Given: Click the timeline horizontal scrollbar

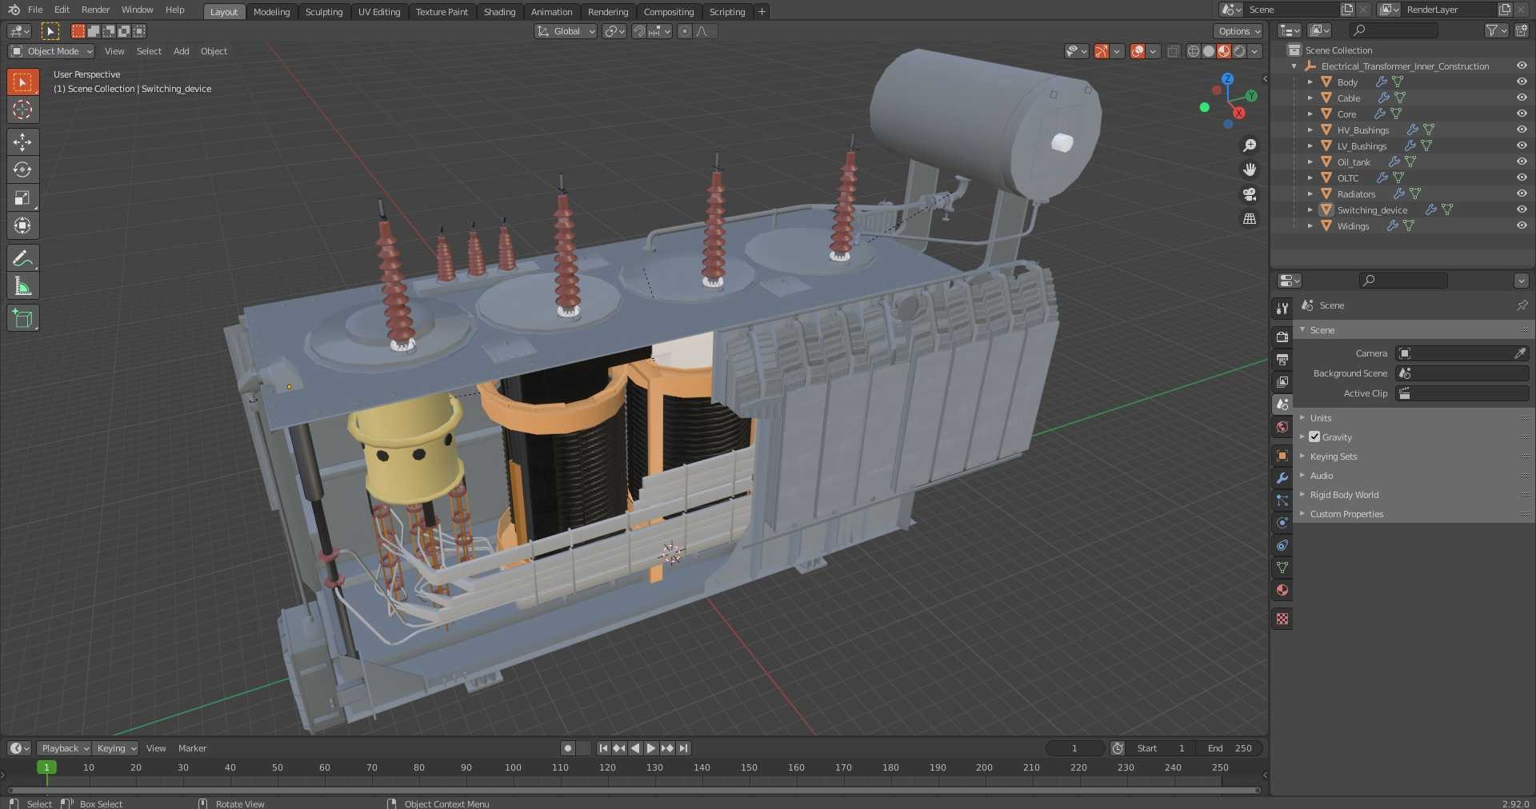Looking at the screenshot, I should click(634, 791).
